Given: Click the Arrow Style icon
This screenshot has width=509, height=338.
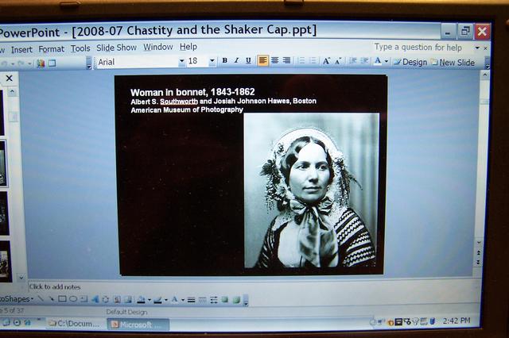Looking at the screenshot, I should [x=214, y=300].
